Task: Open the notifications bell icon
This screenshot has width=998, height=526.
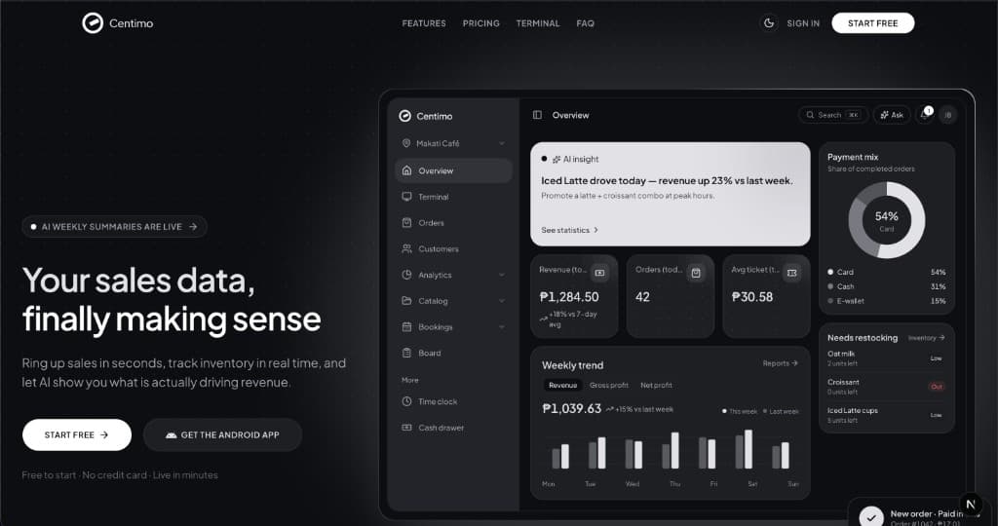Action: click(x=924, y=115)
